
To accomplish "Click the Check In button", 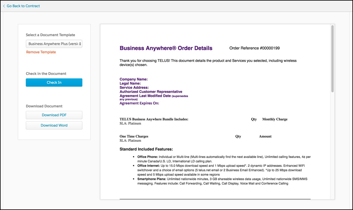I will coord(54,83).
